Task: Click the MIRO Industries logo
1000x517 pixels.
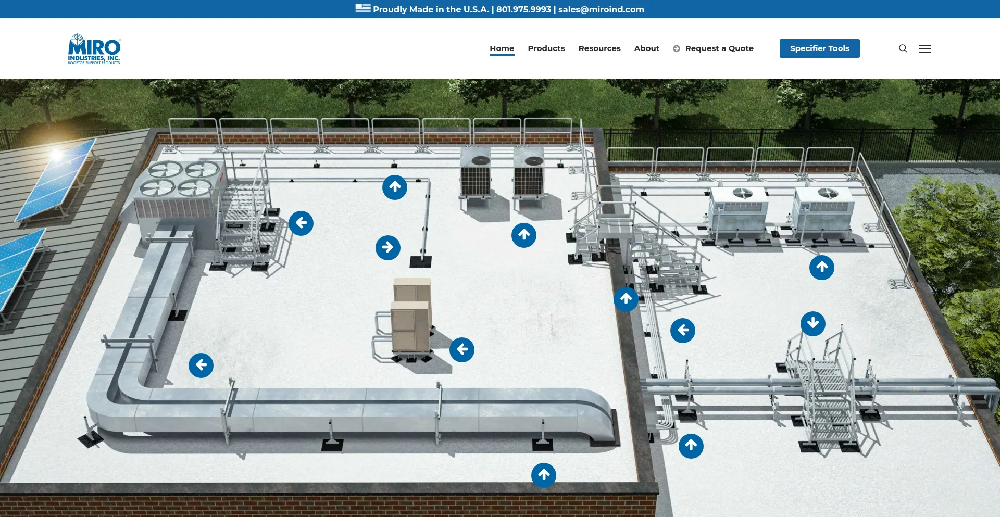Action: [94, 49]
